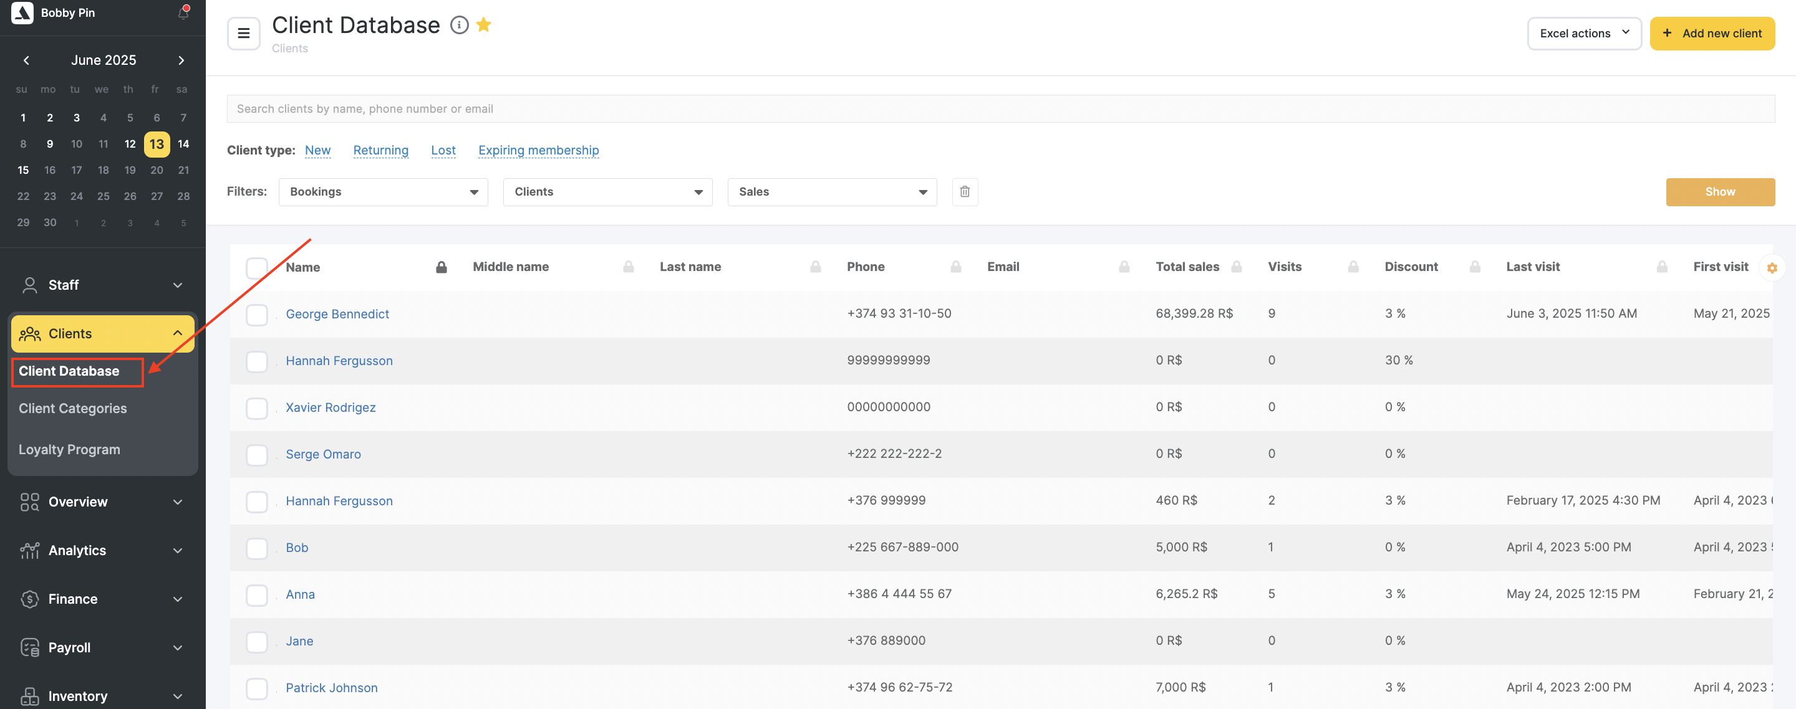
Task: Toggle the select-all checkbox in table header
Action: [256, 267]
